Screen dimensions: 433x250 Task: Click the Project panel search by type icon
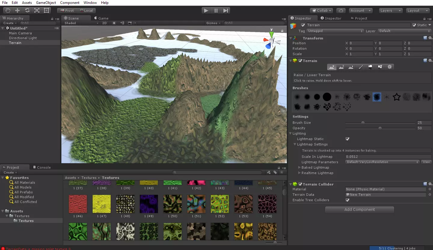[x=269, y=172]
